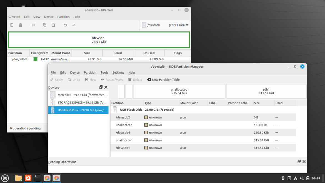Open the terminal icon in taskbar
Screen dimensions: 325x183
[37, 178]
